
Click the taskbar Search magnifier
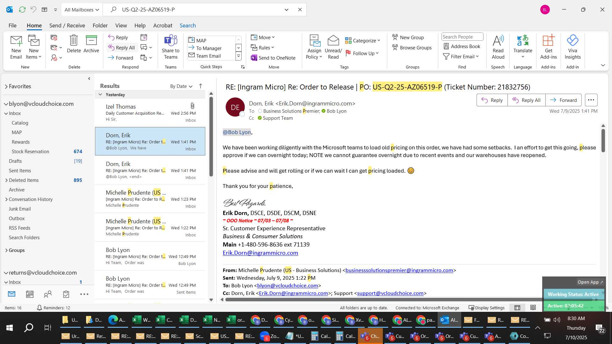pyautogui.click(x=29, y=328)
